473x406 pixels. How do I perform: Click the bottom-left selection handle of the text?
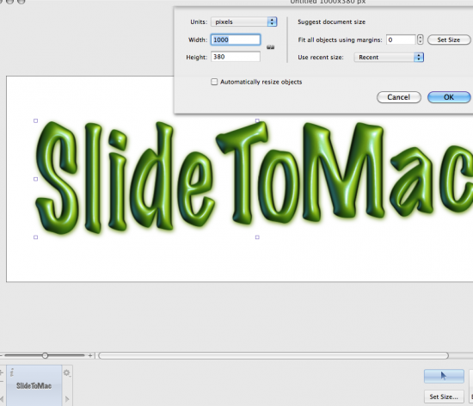(35, 237)
